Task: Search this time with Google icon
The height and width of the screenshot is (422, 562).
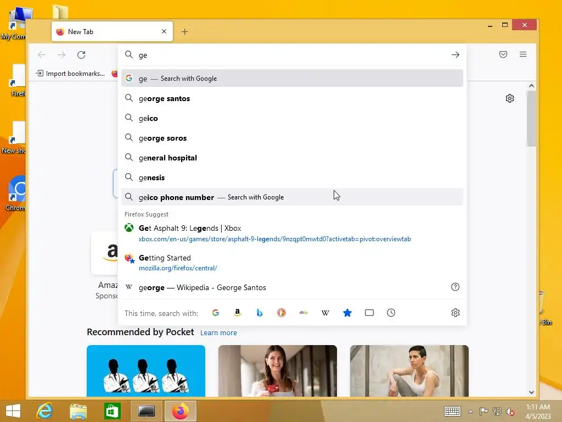Action: coord(215,313)
